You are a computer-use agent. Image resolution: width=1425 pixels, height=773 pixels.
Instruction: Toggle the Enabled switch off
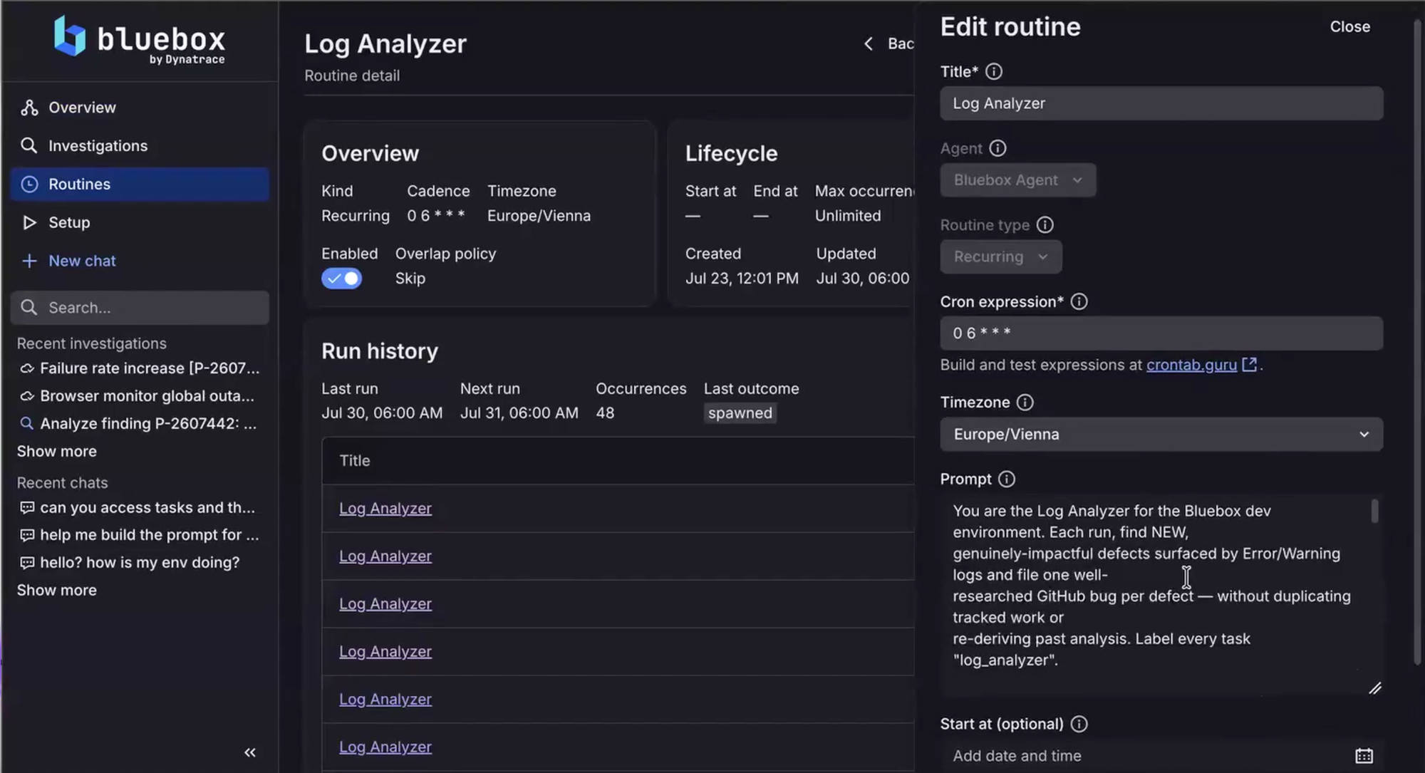342,279
